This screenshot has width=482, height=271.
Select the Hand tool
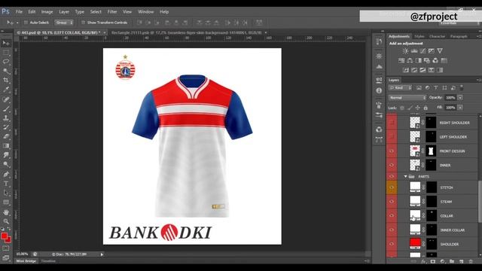tap(6, 212)
